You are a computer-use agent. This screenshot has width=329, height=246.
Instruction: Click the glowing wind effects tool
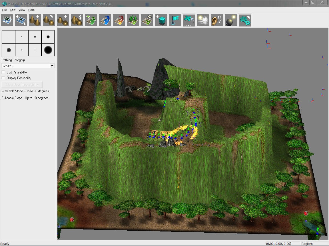[x=203, y=20]
